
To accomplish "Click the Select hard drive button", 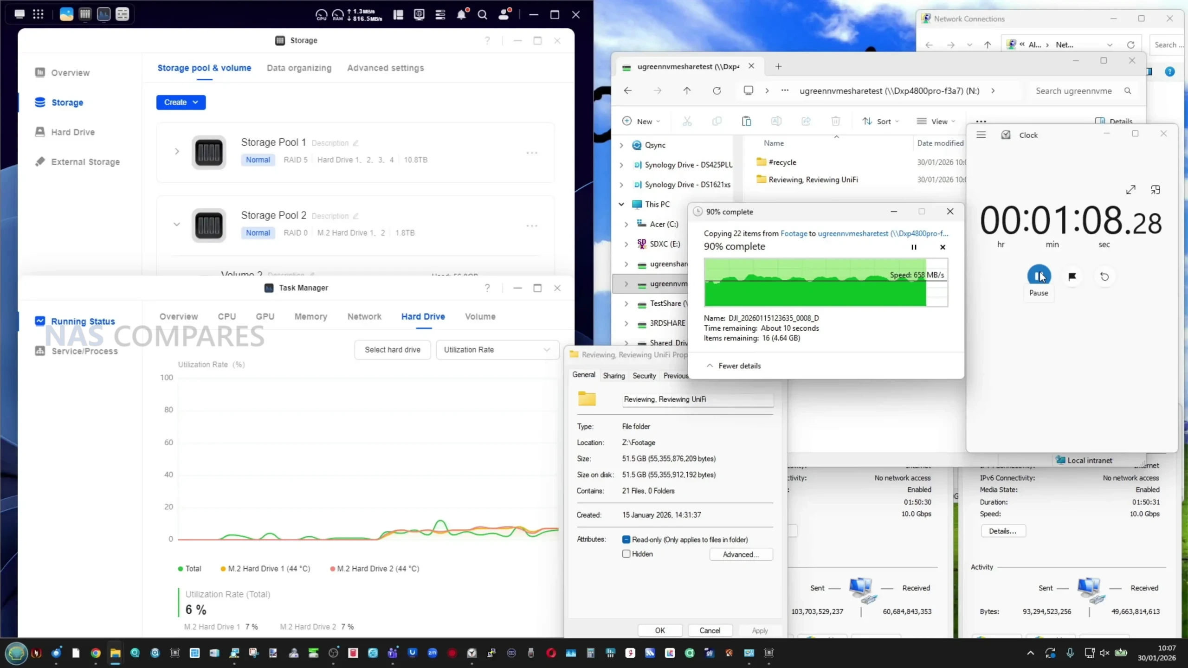I will pyautogui.click(x=393, y=350).
